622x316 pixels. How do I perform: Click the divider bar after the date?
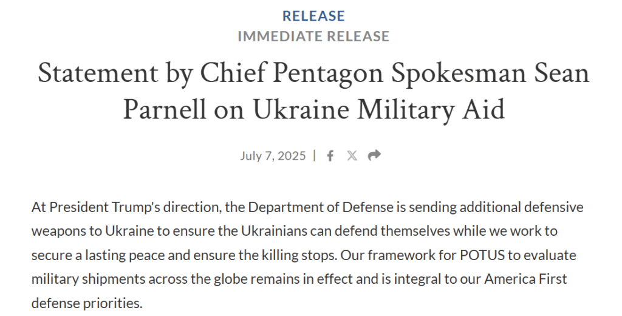pyautogui.click(x=315, y=156)
